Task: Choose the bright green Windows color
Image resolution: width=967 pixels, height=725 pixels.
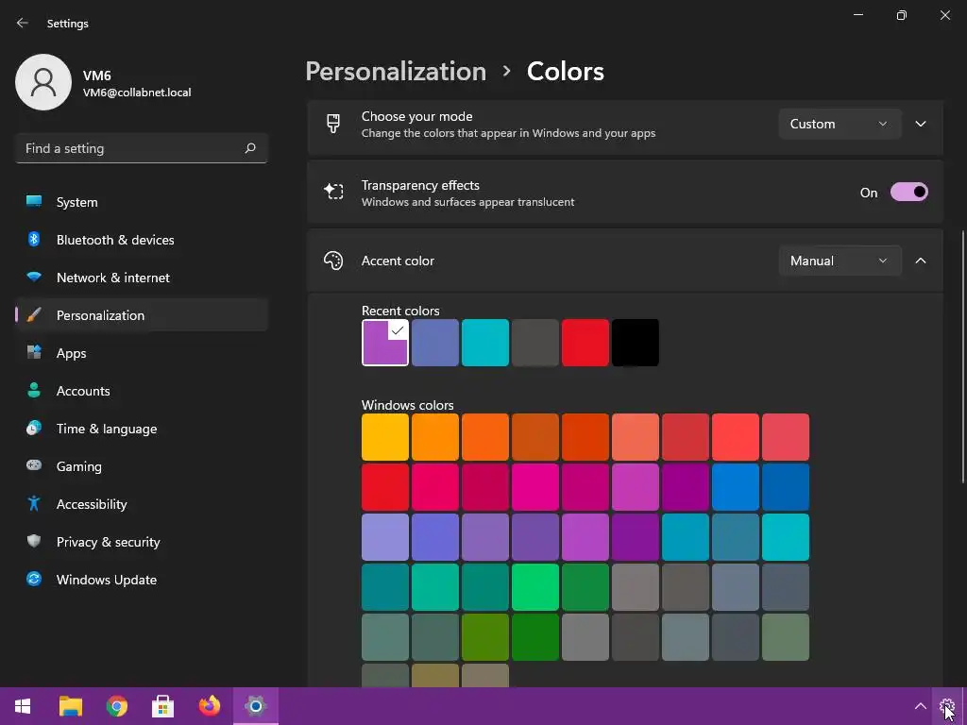Action: coord(534,586)
